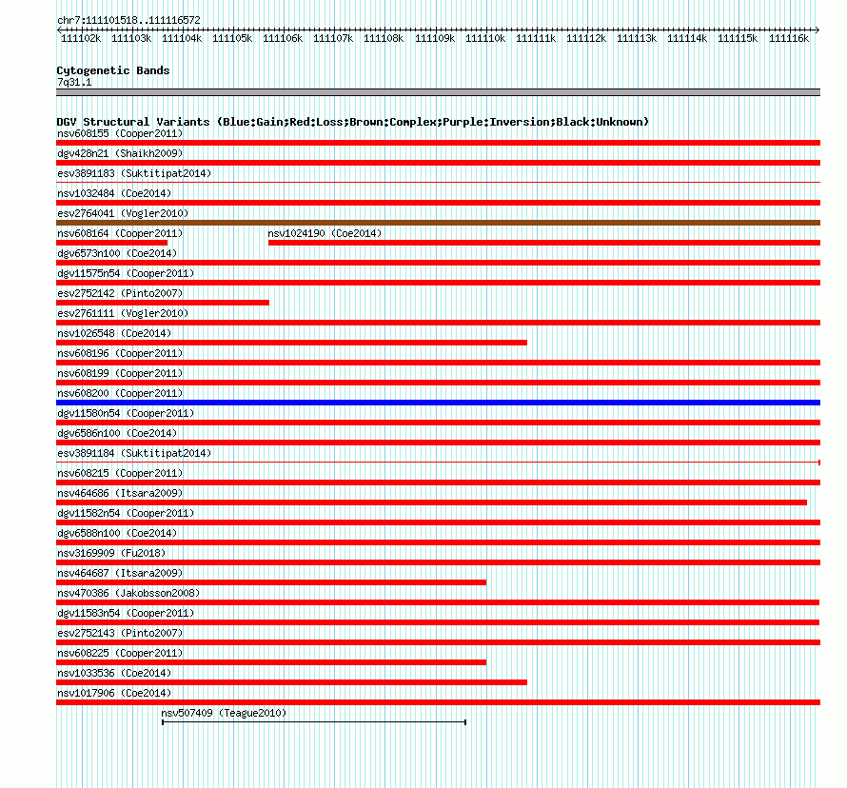Select the esv2764041 (Vogler2010) label
Screen dimensions: 847x788
coord(123,213)
